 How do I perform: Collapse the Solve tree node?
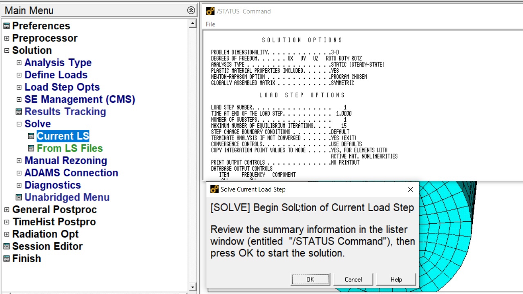click(19, 124)
